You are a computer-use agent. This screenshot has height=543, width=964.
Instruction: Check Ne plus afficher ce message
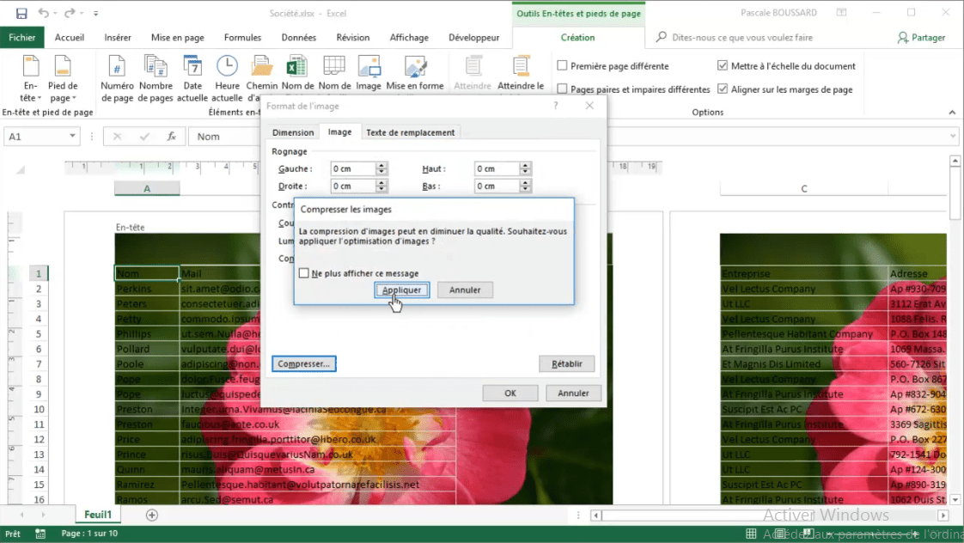[305, 272]
